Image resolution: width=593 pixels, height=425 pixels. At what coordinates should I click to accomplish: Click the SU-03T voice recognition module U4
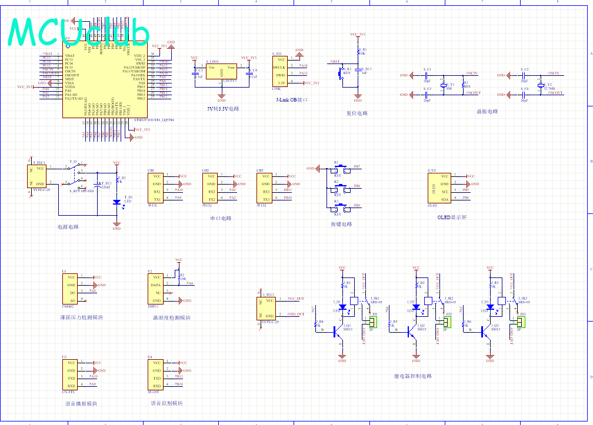pos(156,374)
